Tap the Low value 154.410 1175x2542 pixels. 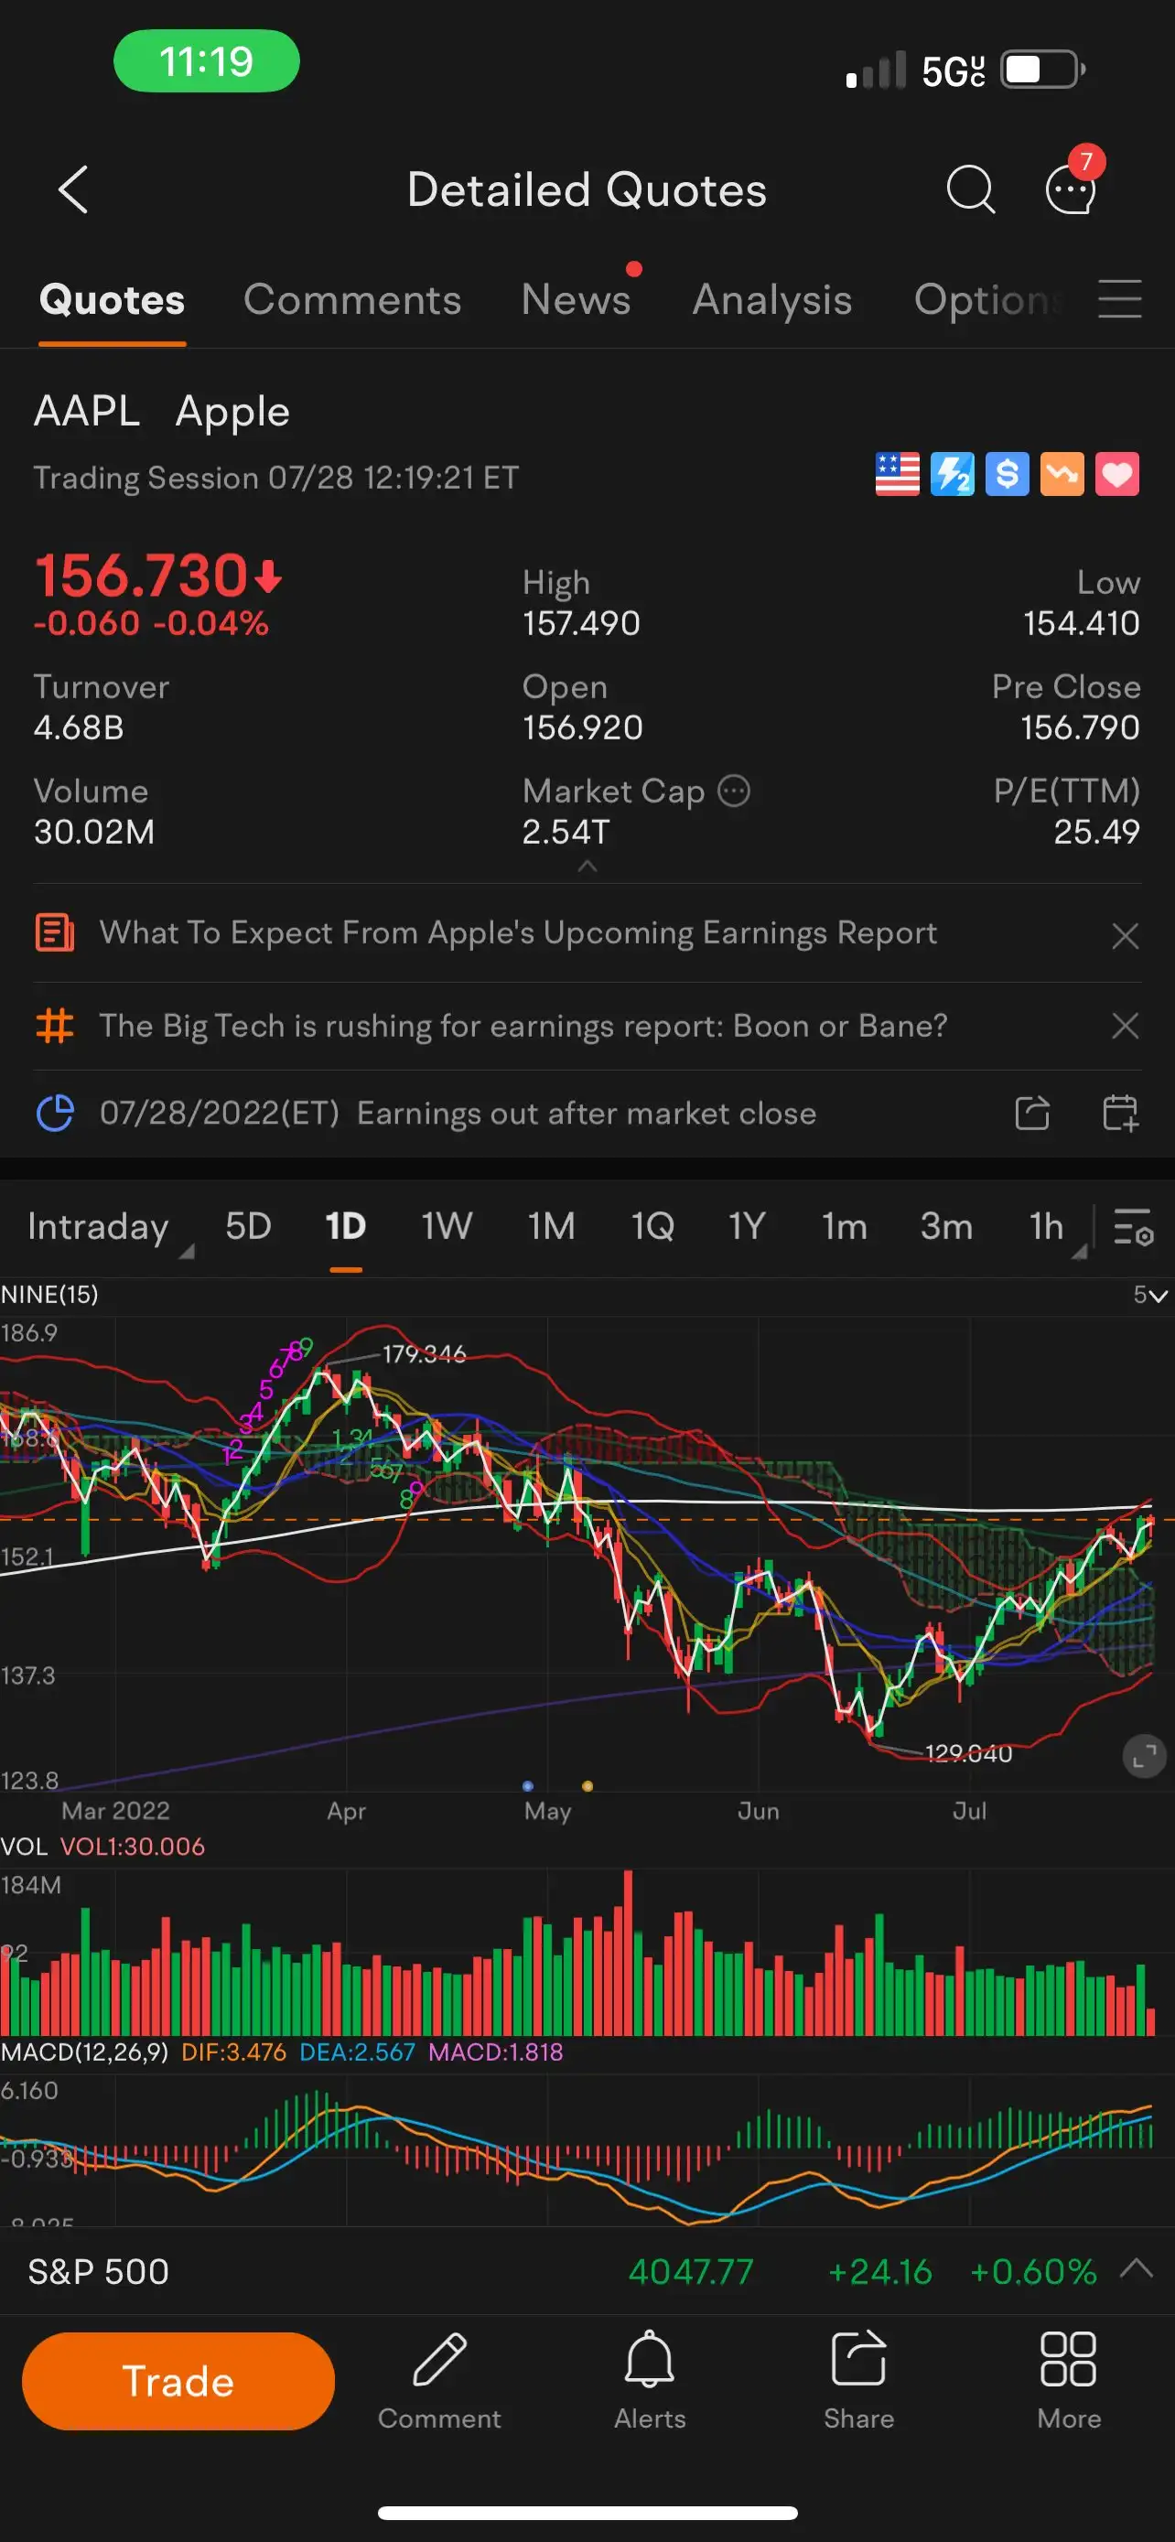(x=1082, y=622)
